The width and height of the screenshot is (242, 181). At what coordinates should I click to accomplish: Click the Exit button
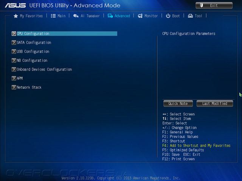click(214, 6)
